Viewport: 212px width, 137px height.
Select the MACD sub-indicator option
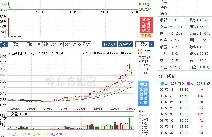tap(140, 120)
